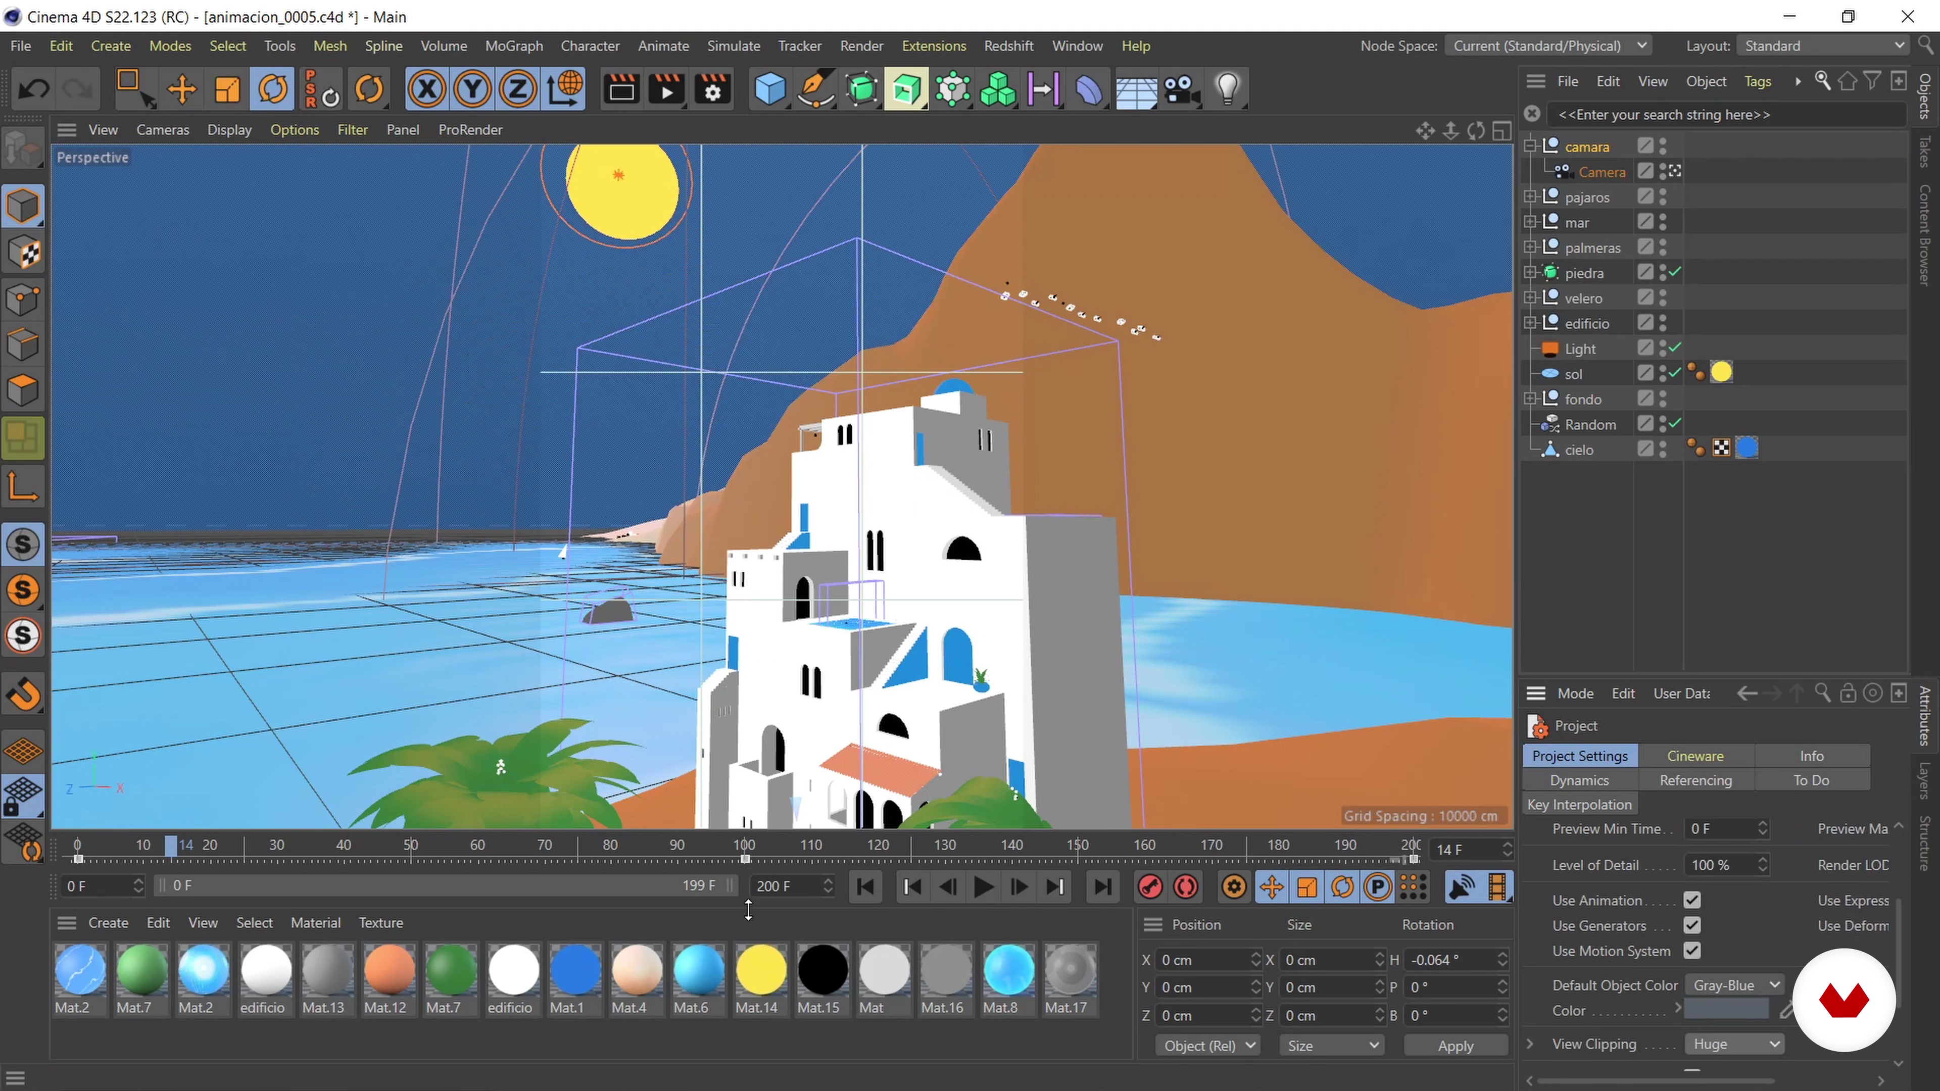Play the animation forward
This screenshot has height=1091, width=1940.
(x=982, y=886)
